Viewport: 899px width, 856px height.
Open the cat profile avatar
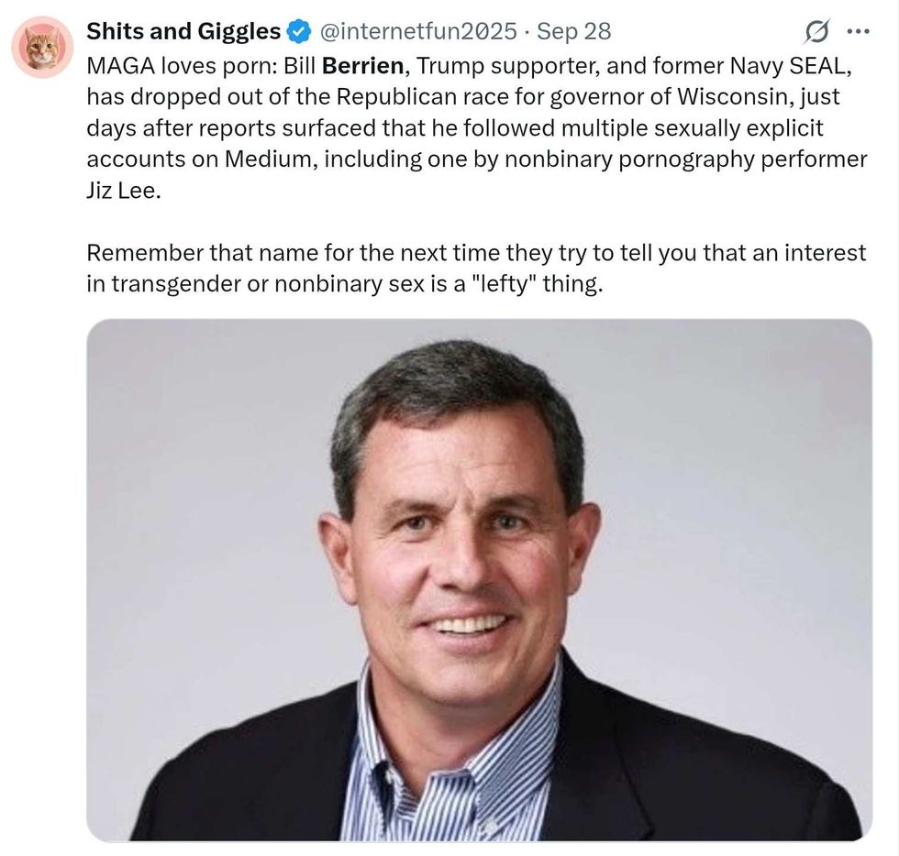[42, 47]
